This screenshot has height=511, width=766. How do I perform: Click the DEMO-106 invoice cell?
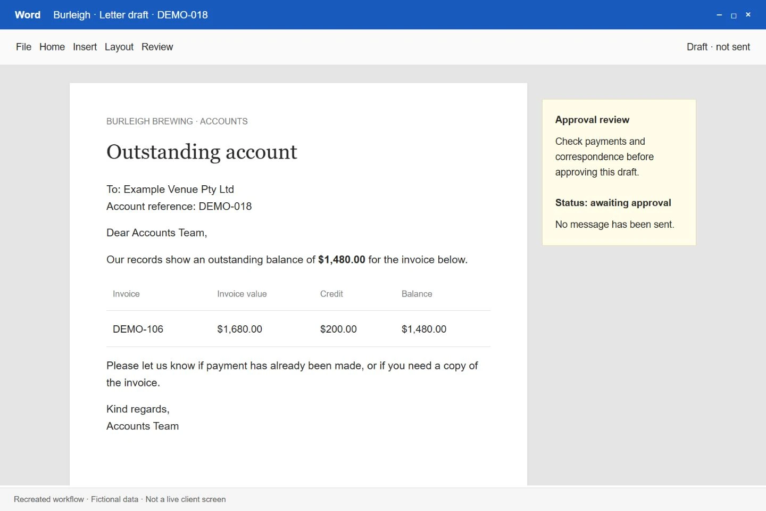[138, 329]
